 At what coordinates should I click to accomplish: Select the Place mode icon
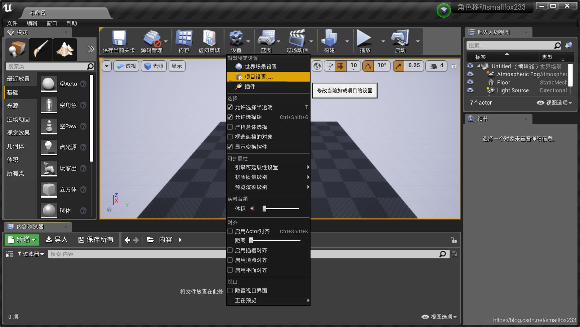[17, 49]
